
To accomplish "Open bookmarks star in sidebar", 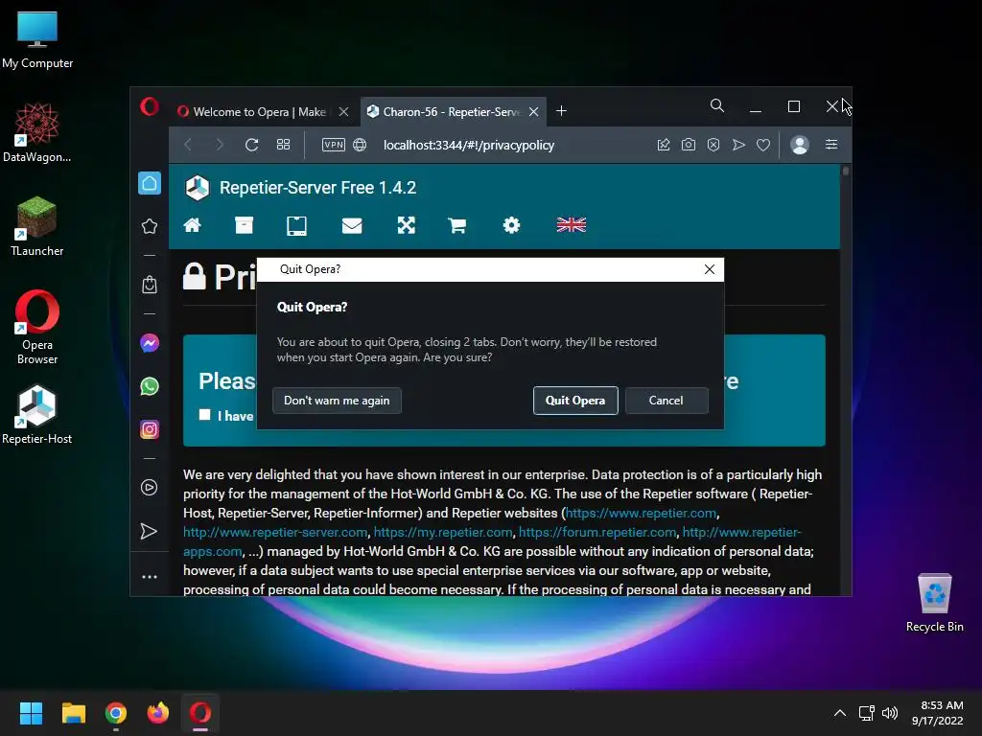I will point(149,226).
